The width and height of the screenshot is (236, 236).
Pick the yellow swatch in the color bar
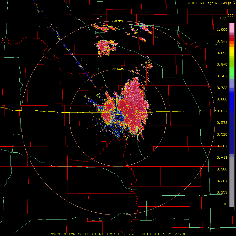pos(232,52)
